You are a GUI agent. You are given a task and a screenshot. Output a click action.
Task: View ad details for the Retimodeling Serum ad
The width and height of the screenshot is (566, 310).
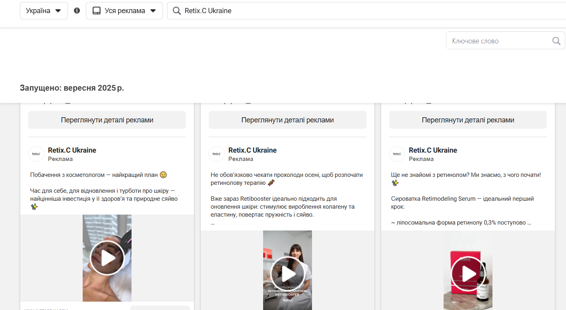(468, 120)
